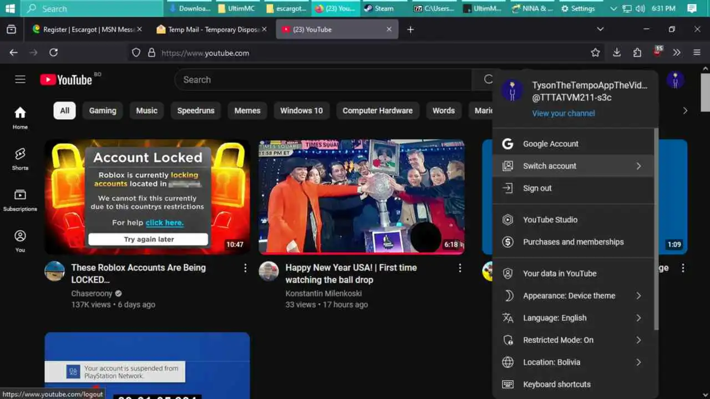Click the Windows Start button

(10, 8)
